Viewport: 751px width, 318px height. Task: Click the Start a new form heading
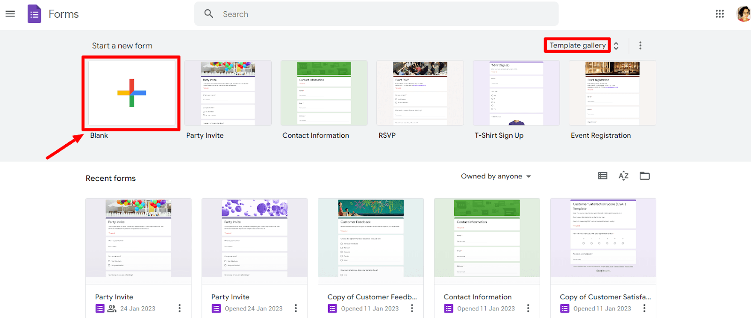(x=122, y=46)
